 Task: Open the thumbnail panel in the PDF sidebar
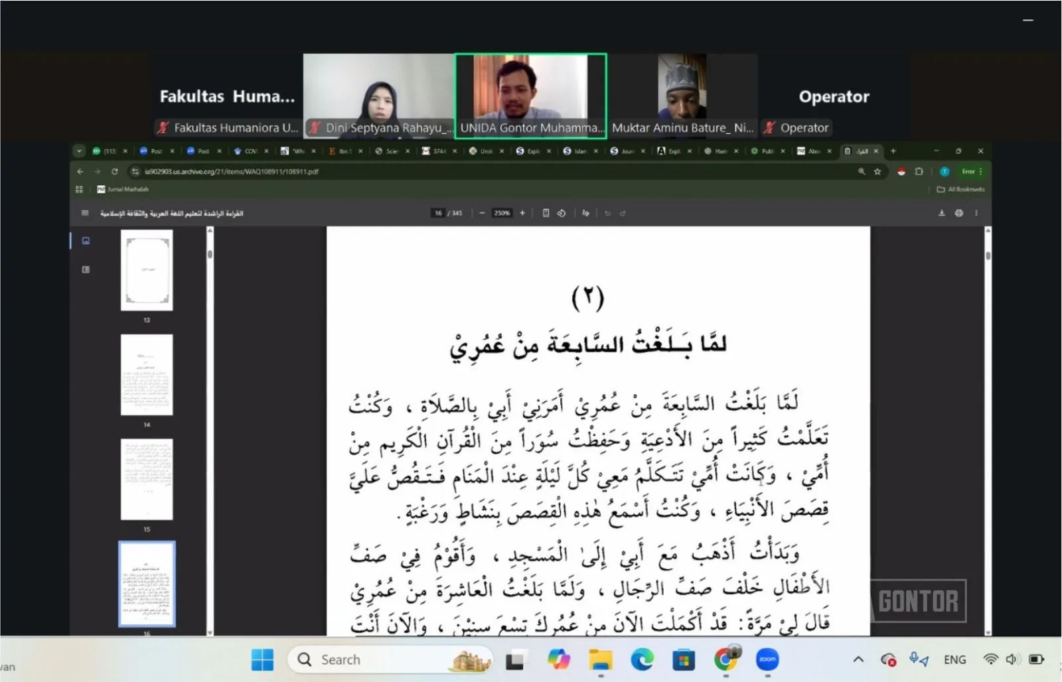(86, 241)
